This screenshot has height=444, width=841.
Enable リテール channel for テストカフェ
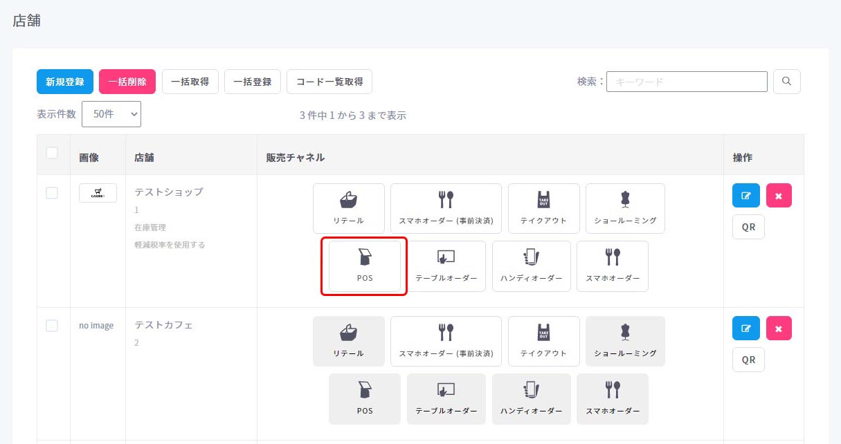[349, 341]
